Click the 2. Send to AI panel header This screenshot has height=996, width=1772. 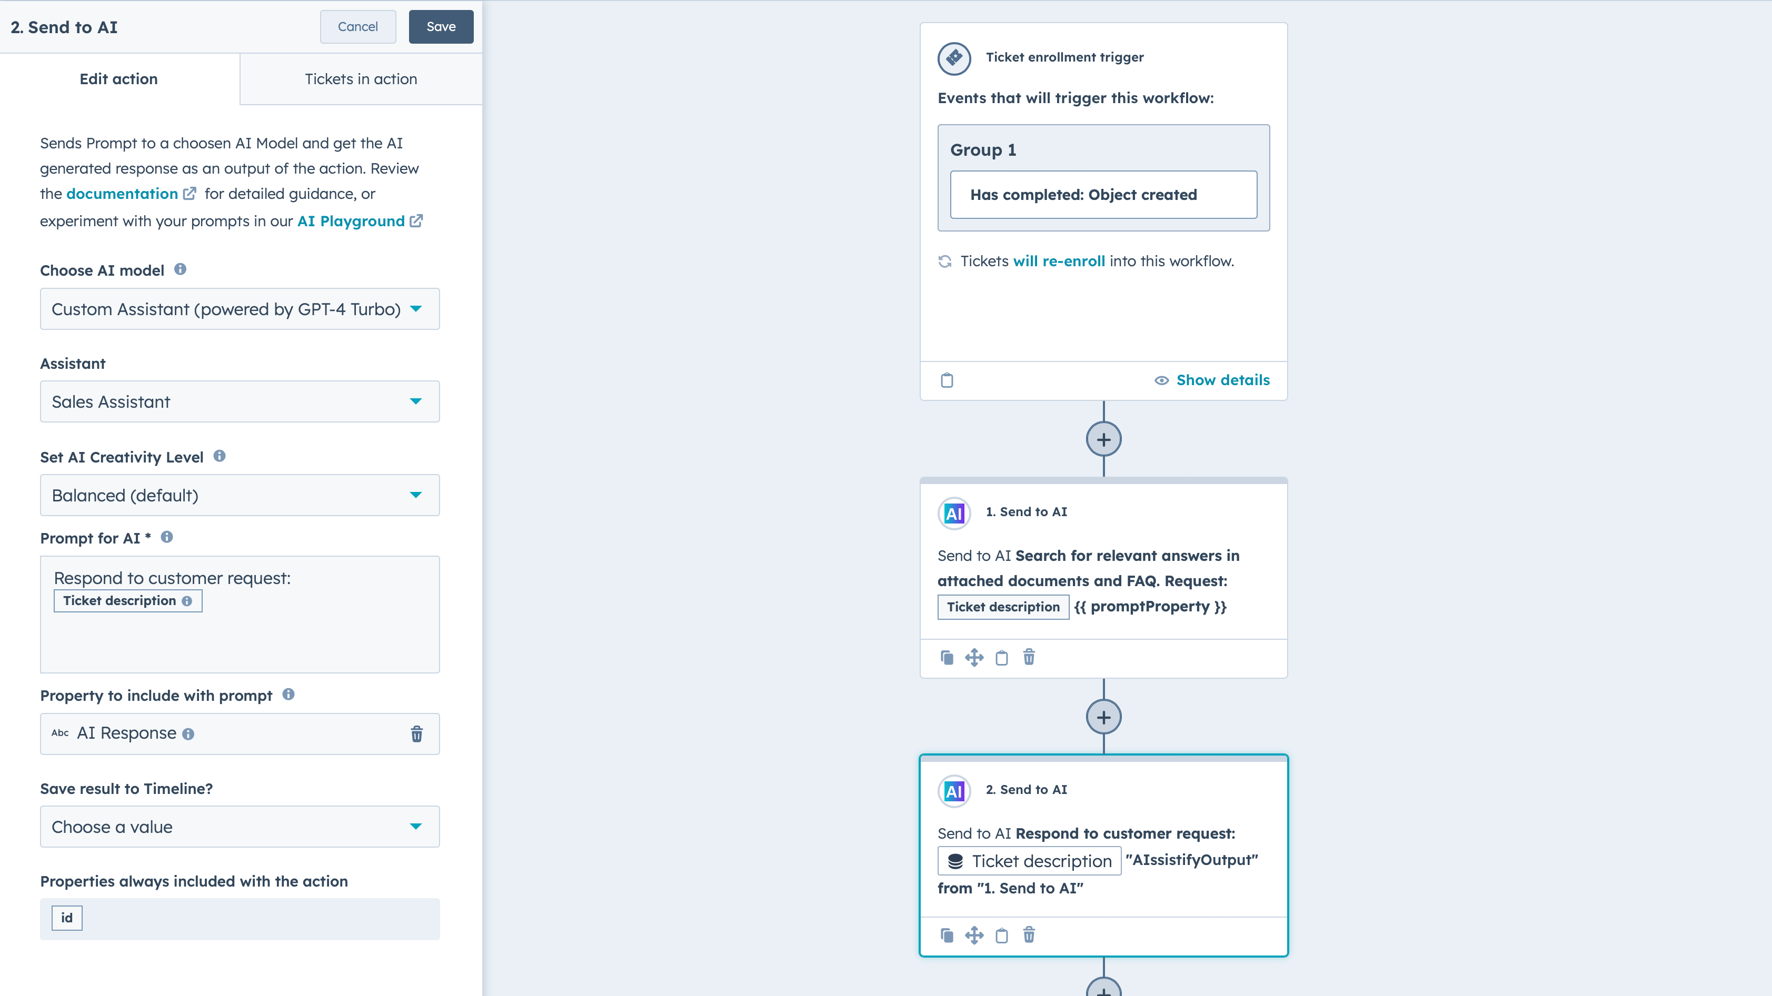(x=64, y=27)
